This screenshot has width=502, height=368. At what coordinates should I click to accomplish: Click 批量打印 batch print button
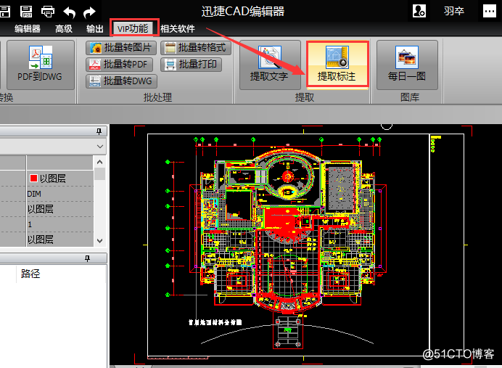[191, 65]
